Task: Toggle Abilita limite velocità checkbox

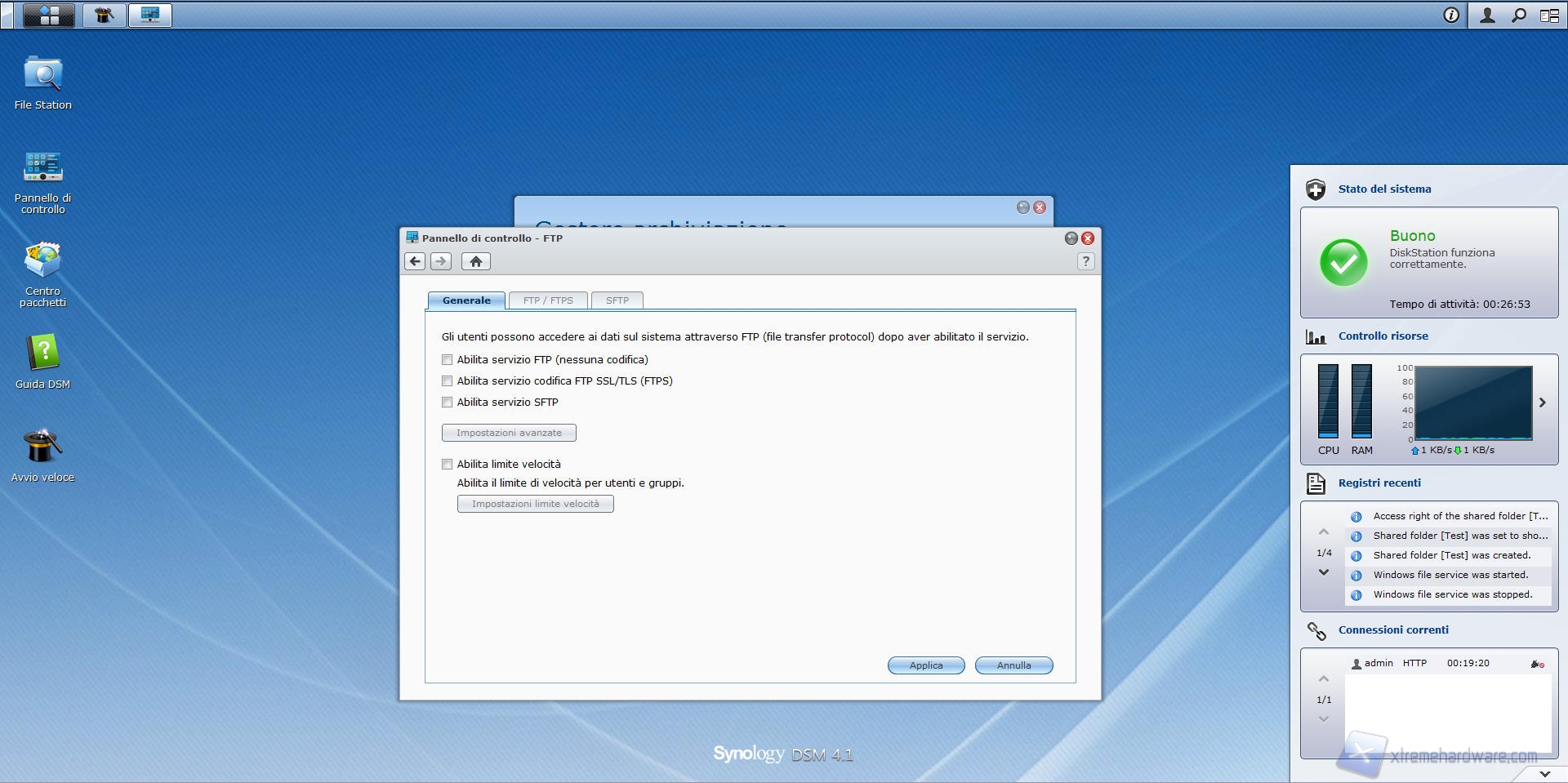Action: tap(447, 465)
